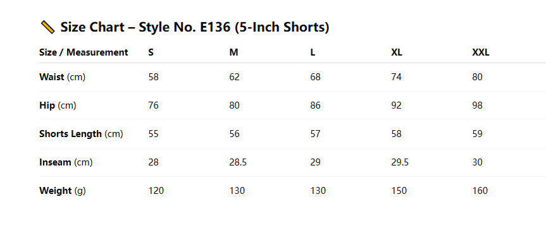Click the Hip (cm) row label
The width and height of the screenshot is (546, 228).
(x=58, y=105)
